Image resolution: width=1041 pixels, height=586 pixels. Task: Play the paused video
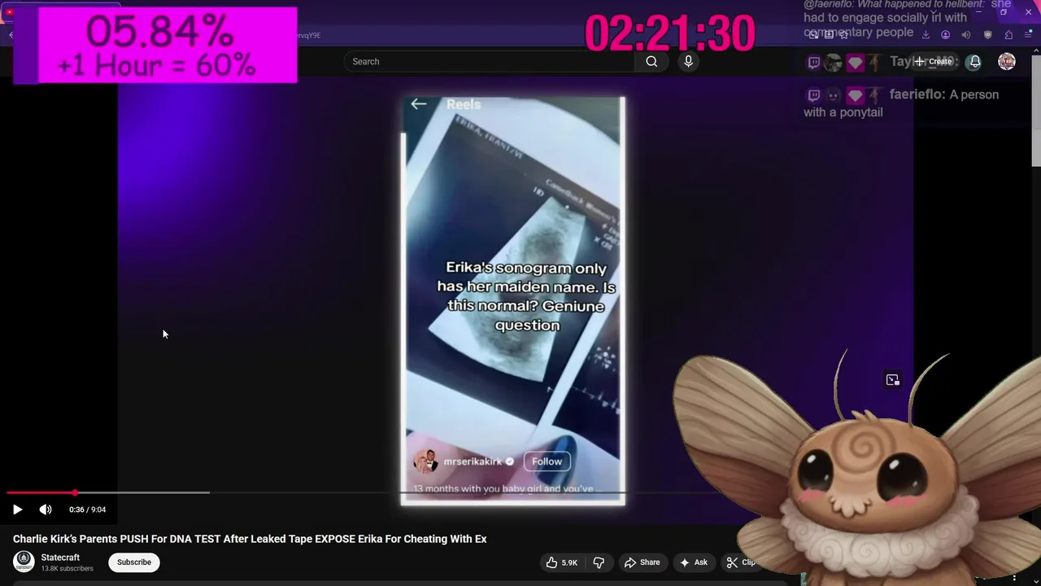click(x=17, y=509)
